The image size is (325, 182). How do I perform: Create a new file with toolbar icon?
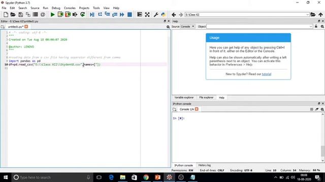[6, 15]
